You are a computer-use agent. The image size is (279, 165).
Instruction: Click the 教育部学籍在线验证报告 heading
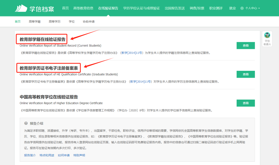[x=43, y=39]
